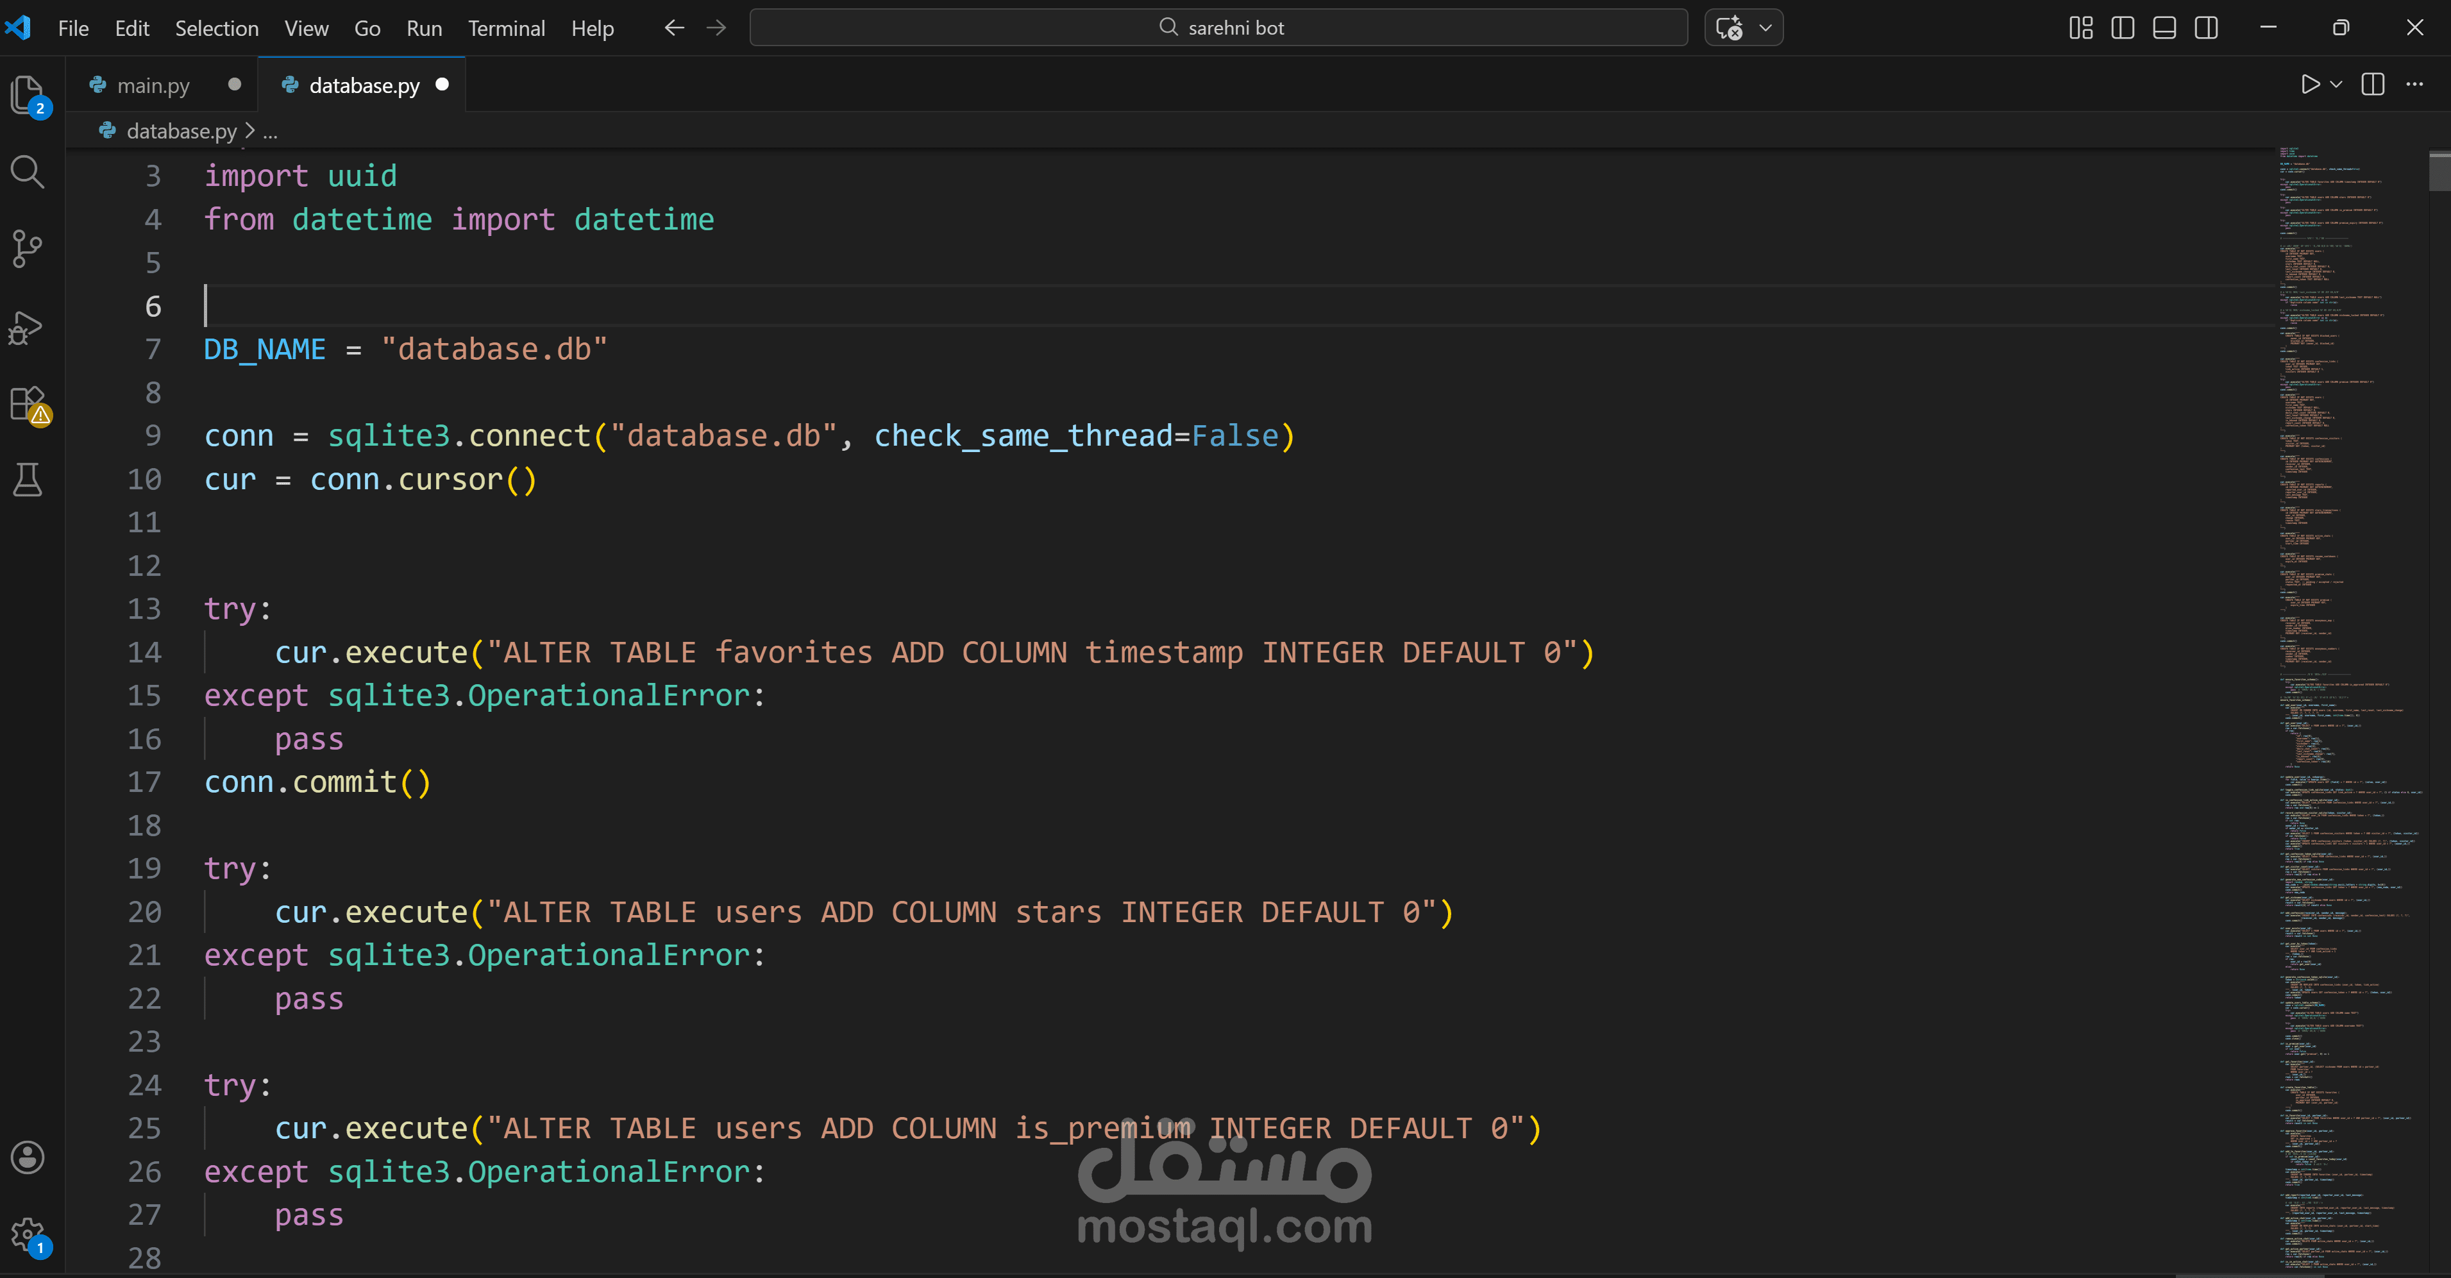
Task: Open the Go menu
Action: [x=367, y=29]
